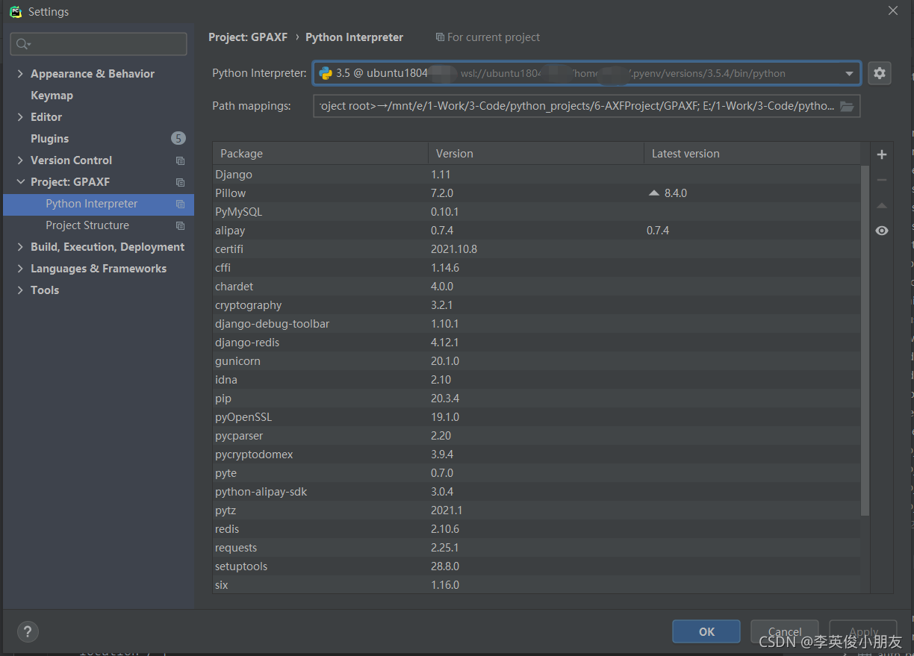Select the setuptools package row
Image resolution: width=914 pixels, height=656 pixels.
(x=536, y=566)
